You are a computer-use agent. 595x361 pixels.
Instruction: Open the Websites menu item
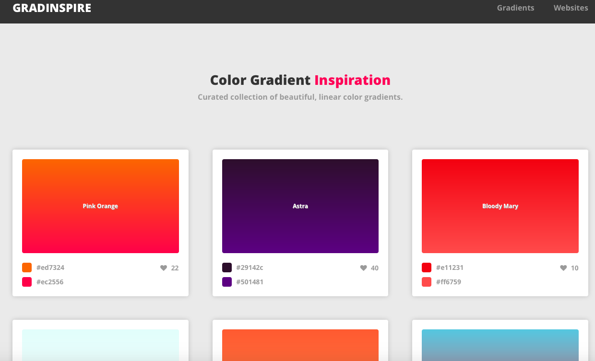tap(571, 8)
